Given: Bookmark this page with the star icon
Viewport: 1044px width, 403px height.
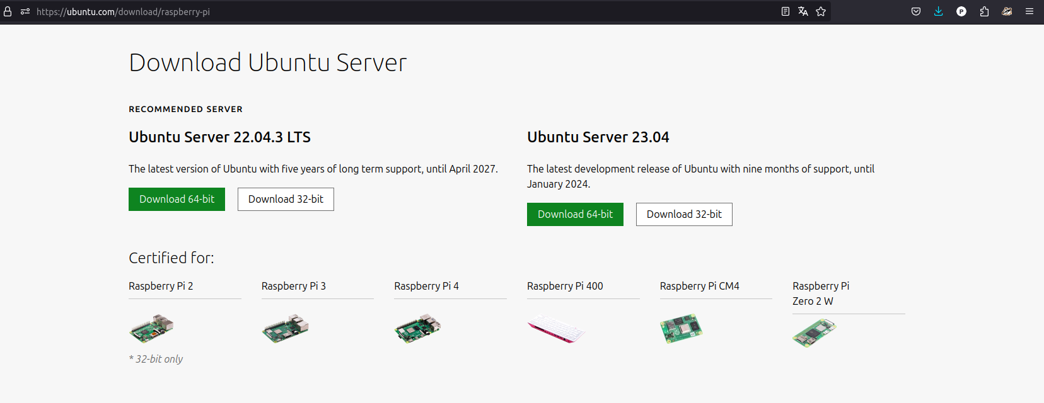Looking at the screenshot, I should pos(821,11).
